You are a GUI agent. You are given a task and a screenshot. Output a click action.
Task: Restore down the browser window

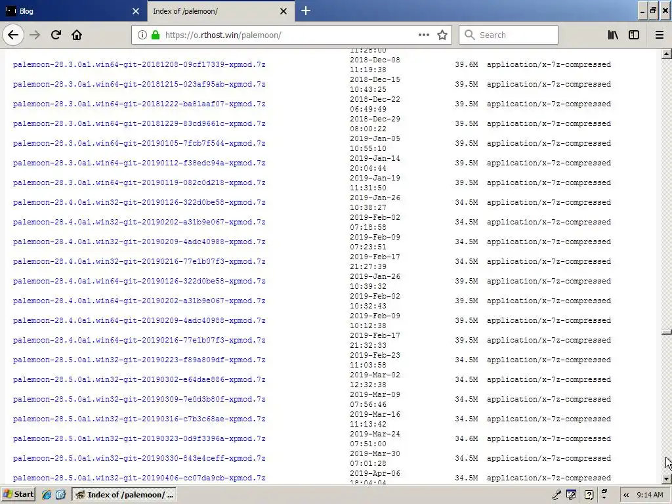click(x=653, y=10)
